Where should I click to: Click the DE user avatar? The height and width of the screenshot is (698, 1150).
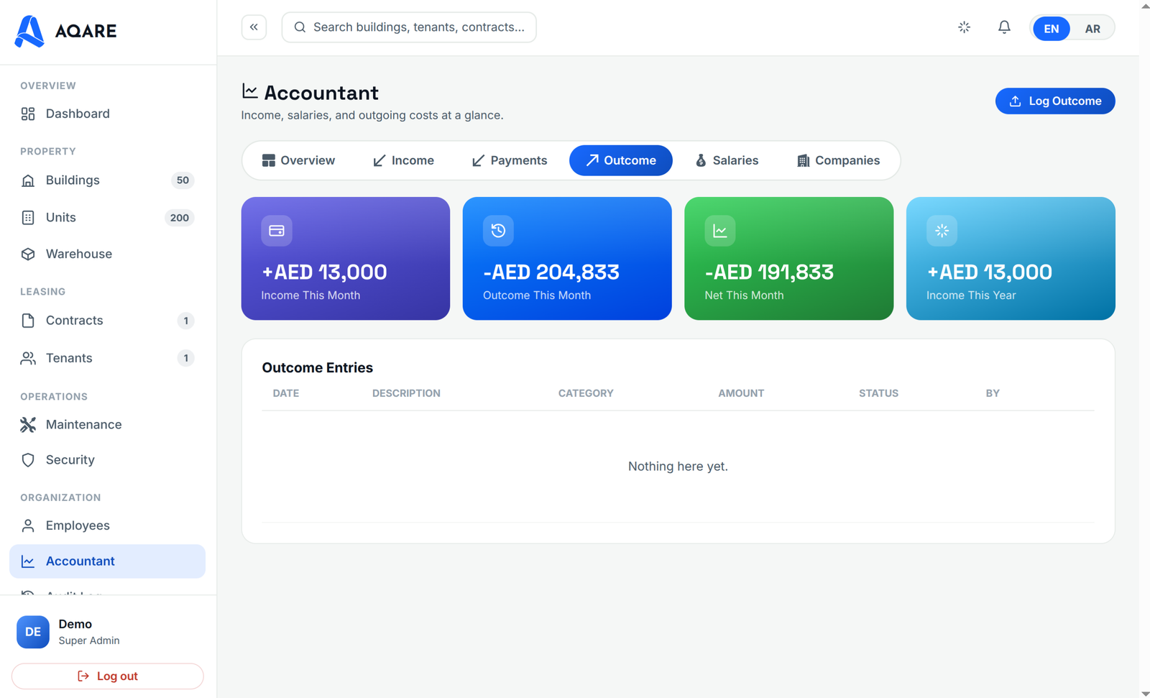(33, 632)
